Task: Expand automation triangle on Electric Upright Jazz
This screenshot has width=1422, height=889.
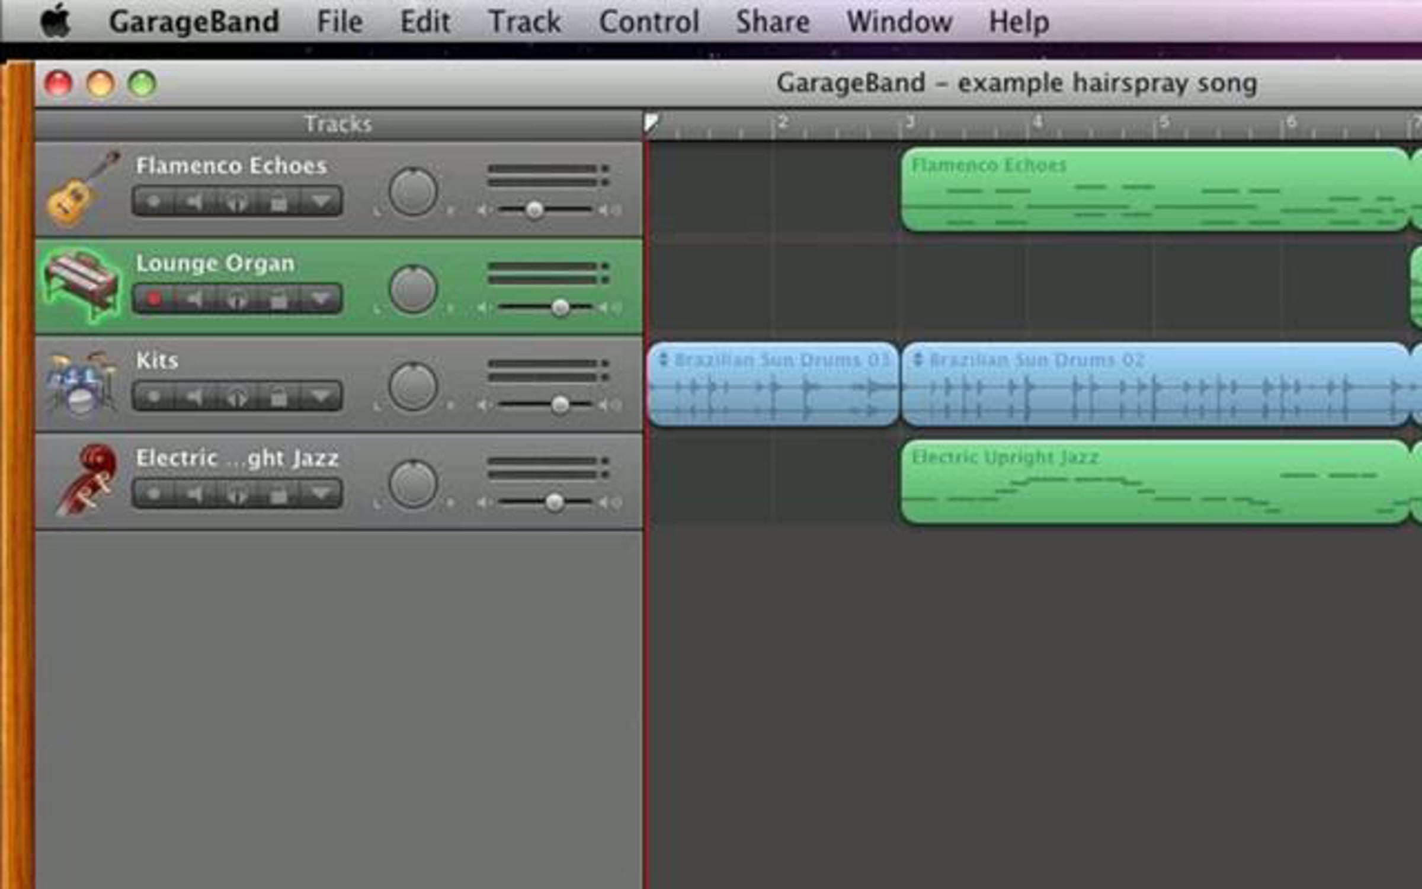Action: [321, 493]
